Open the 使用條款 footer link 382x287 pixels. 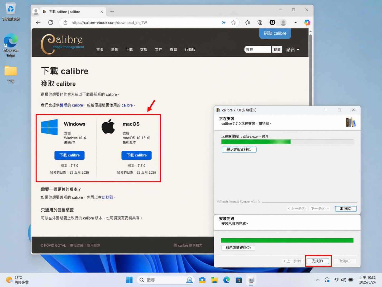point(94,246)
